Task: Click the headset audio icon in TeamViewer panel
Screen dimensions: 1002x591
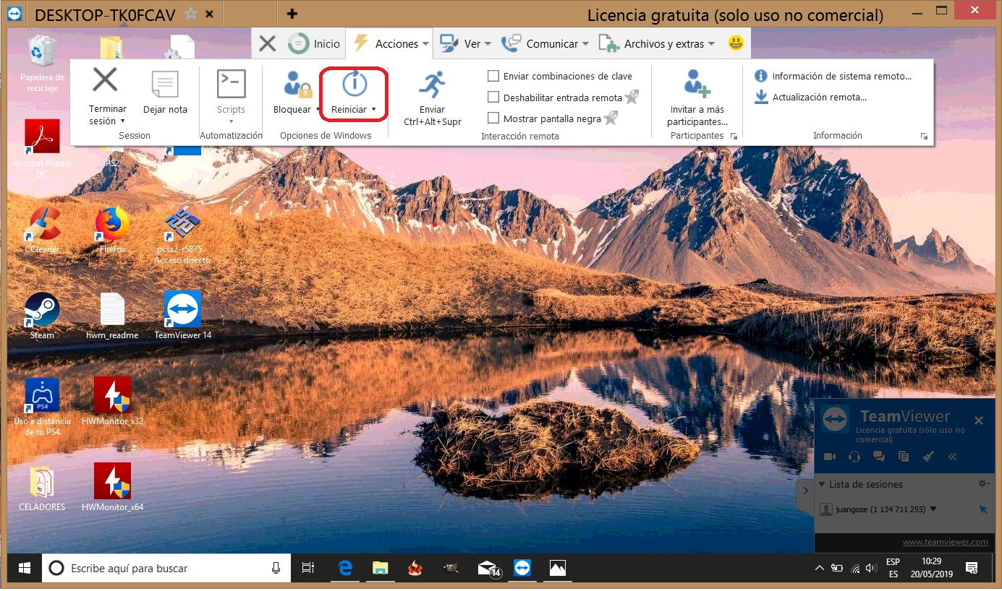Action: coord(854,457)
